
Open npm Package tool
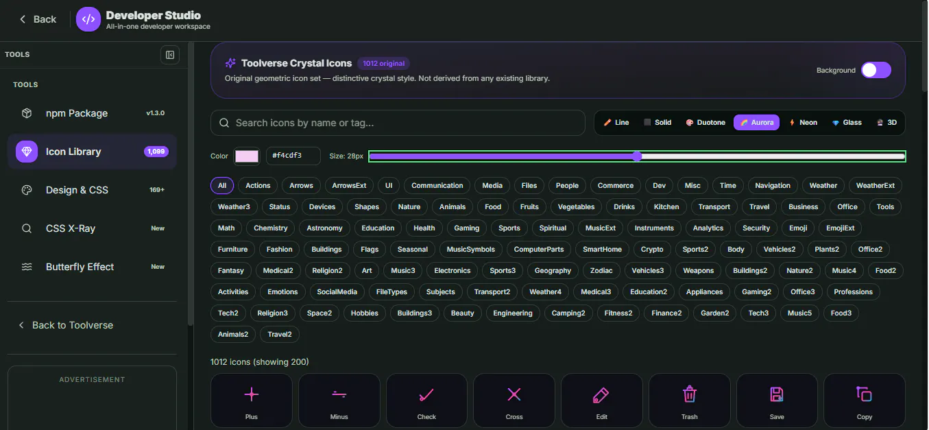coord(92,113)
